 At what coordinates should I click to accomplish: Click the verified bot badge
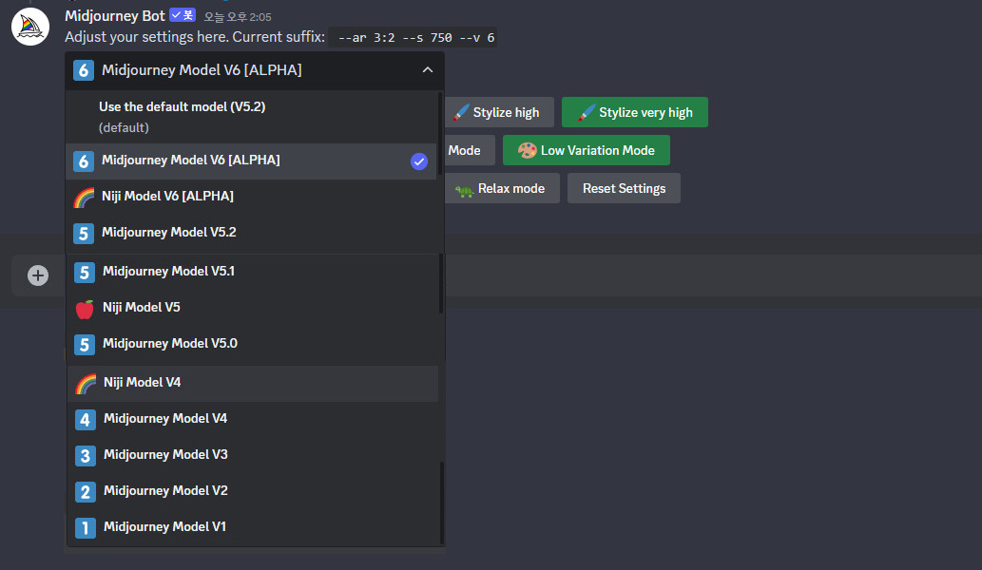click(x=183, y=15)
